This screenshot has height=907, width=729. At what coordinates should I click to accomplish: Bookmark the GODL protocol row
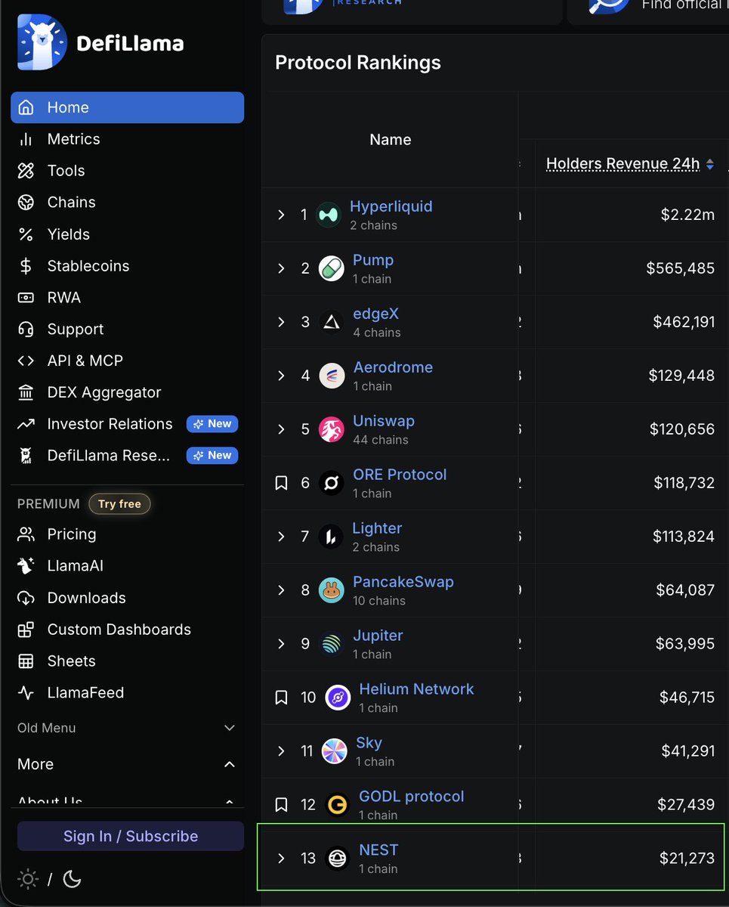click(281, 805)
